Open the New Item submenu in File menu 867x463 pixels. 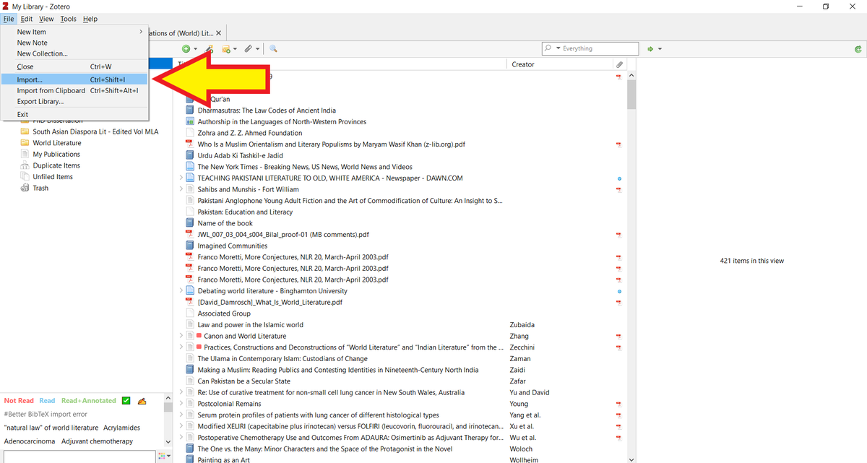pos(75,32)
